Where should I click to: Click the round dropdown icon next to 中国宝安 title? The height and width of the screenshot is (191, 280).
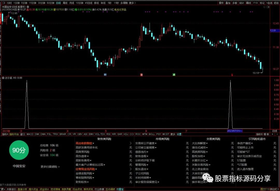point(28,7)
